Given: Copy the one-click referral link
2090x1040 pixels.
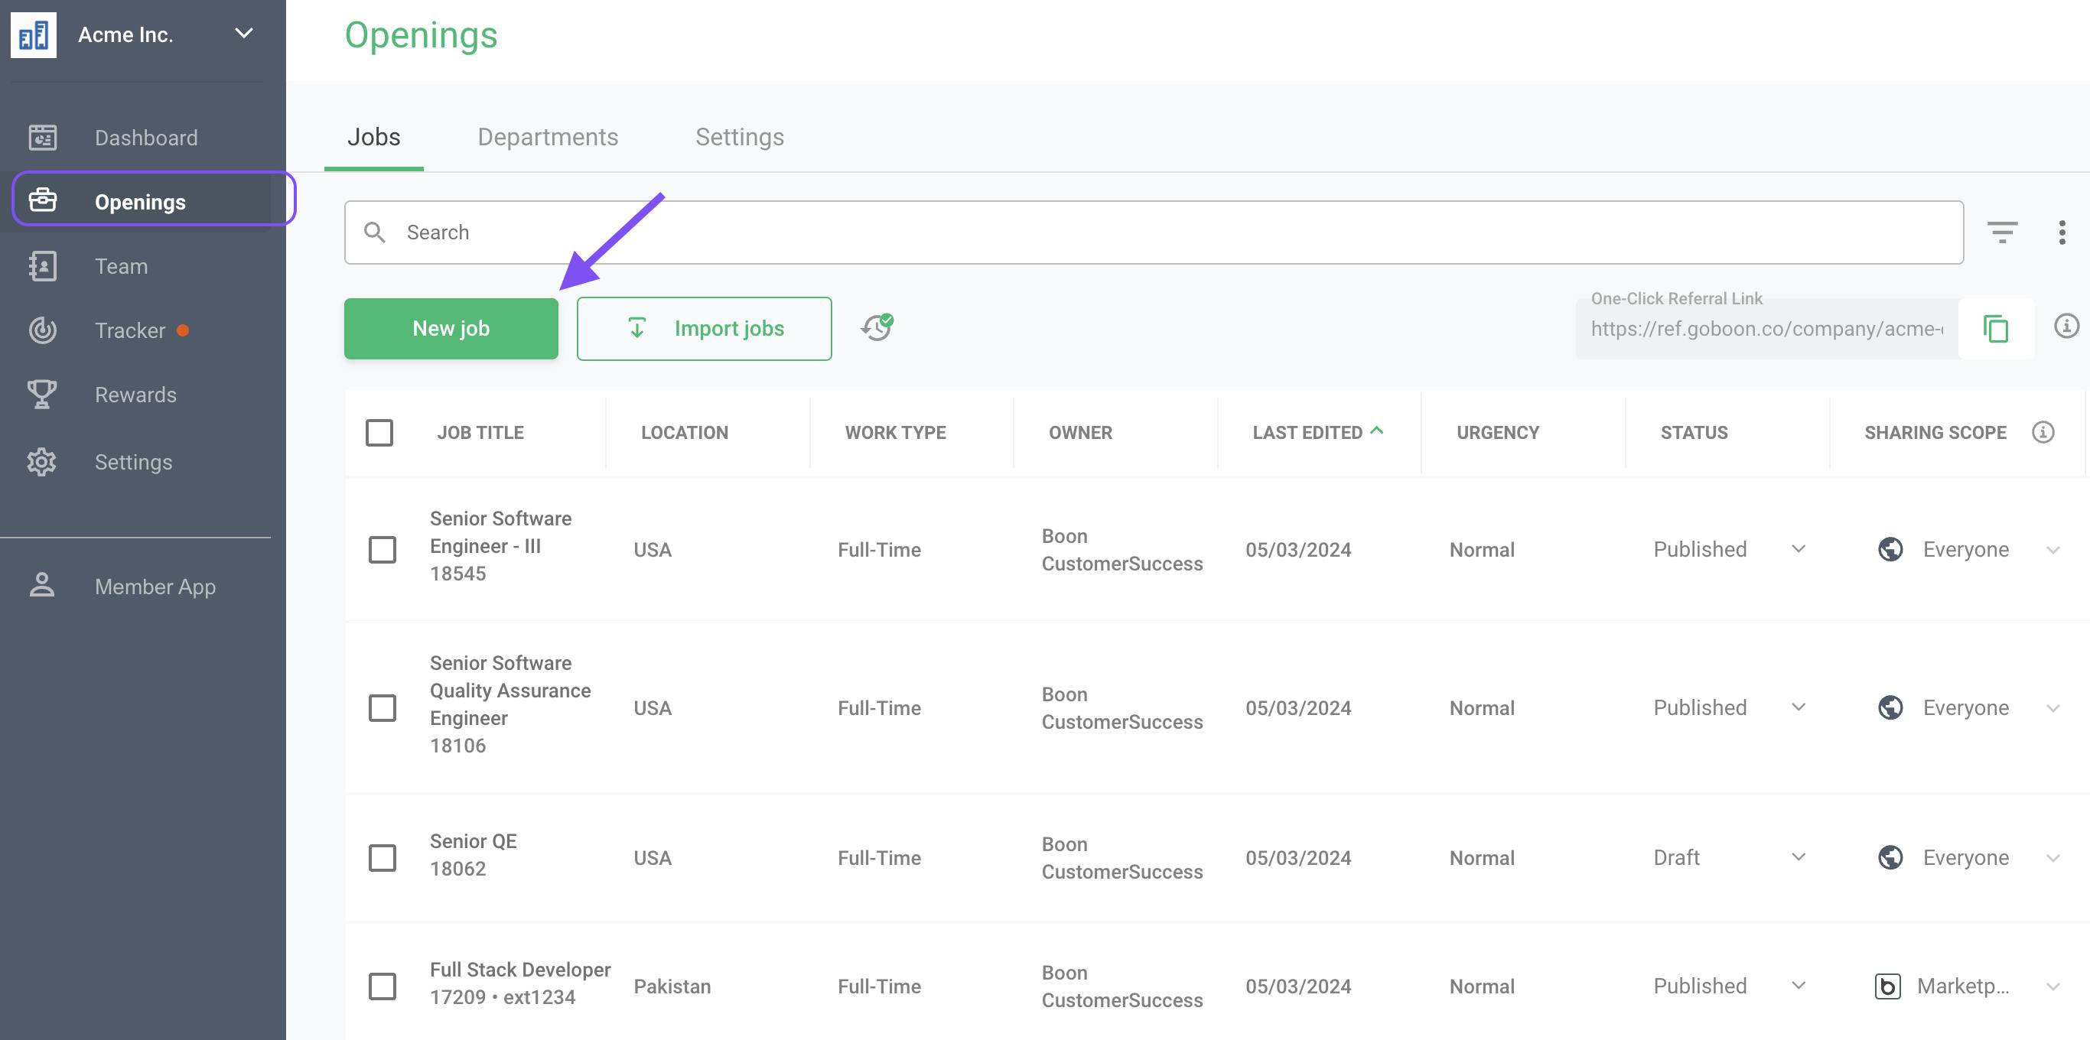Looking at the screenshot, I should (1995, 329).
